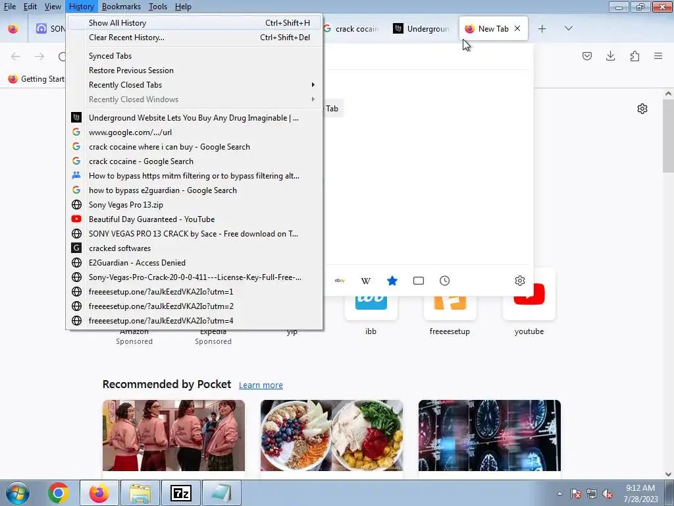The height and width of the screenshot is (506, 674).
Task: Open 7-Zip from the taskbar
Action: pyautogui.click(x=180, y=493)
